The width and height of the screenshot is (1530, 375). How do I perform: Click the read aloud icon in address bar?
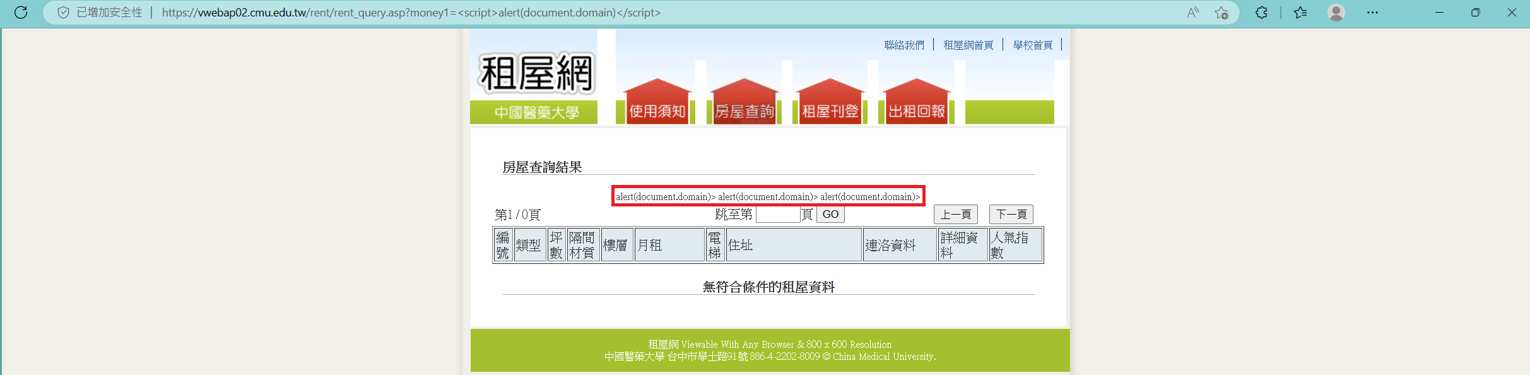1192,13
